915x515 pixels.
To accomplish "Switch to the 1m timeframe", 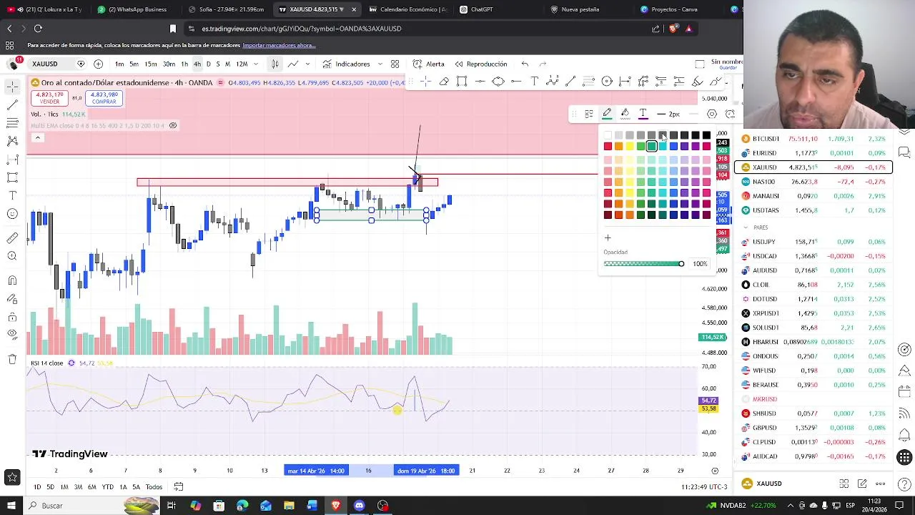I will point(119,64).
